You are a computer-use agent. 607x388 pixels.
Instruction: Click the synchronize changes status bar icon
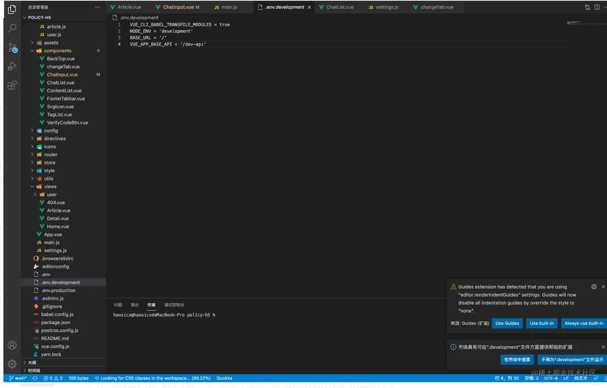click(35, 378)
